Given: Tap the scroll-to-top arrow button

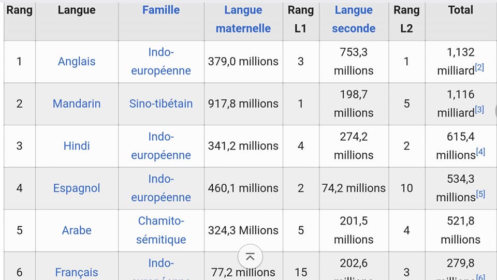Looking at the screenshot, I should click(x=250, y=256).
